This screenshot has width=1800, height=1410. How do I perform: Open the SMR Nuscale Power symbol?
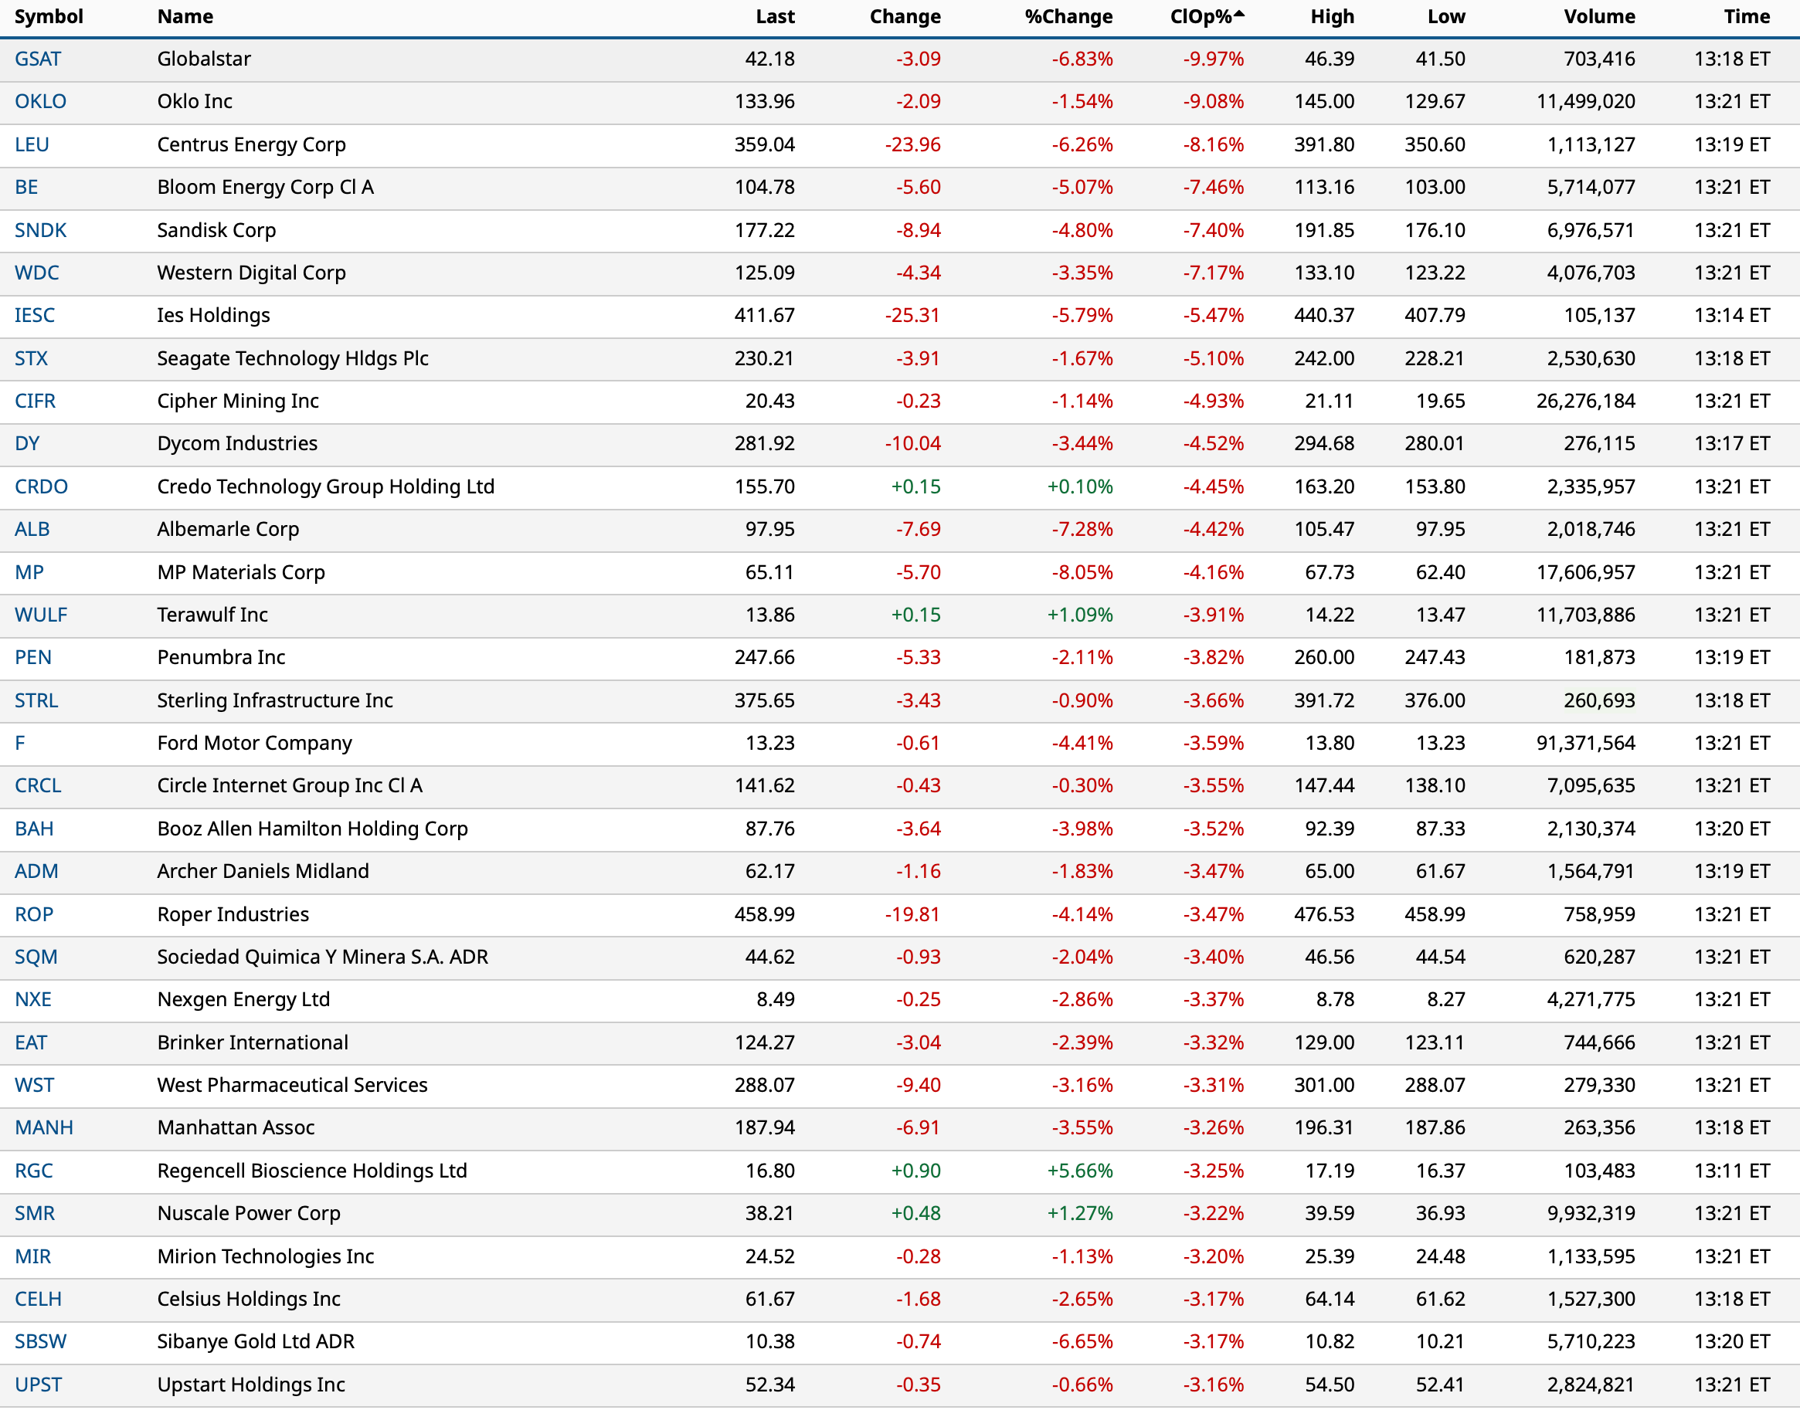[35, 1214]
